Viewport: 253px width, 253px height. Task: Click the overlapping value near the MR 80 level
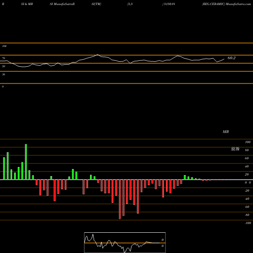click(235, 149)
